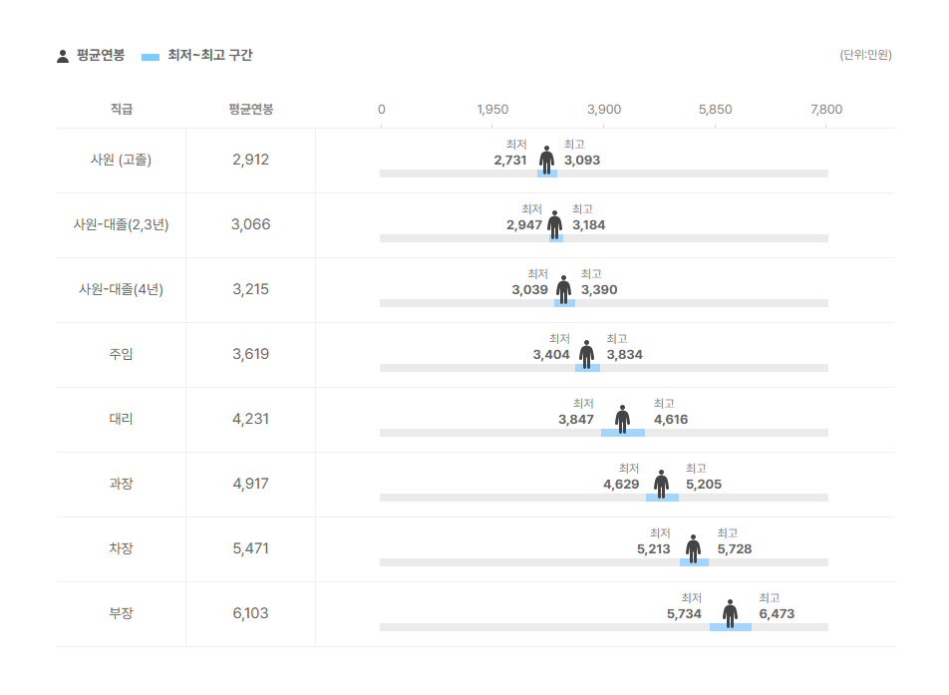Click the blue range bar for 대리
Viewport: 949px width, 695px height.
(x=623, y=433)
